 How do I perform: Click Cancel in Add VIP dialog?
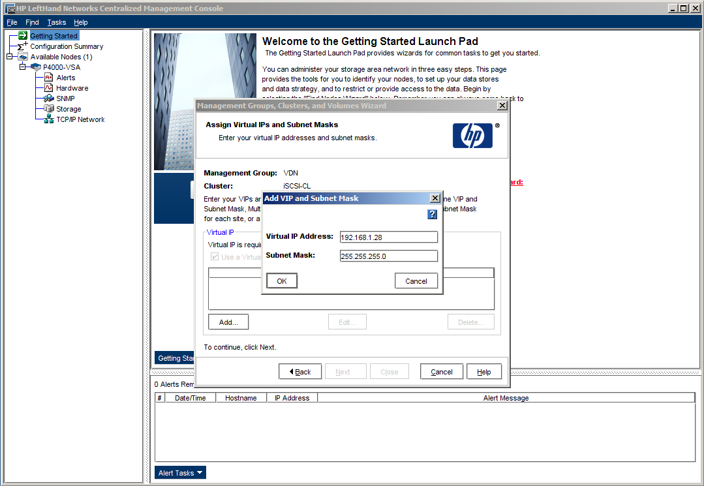(416, 281)
